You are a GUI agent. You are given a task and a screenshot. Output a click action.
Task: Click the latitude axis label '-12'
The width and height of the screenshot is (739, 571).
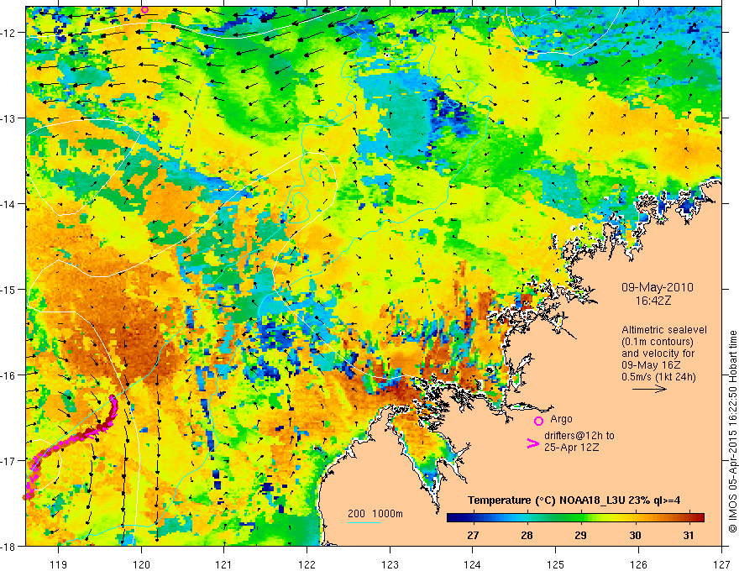coord(9,33)
